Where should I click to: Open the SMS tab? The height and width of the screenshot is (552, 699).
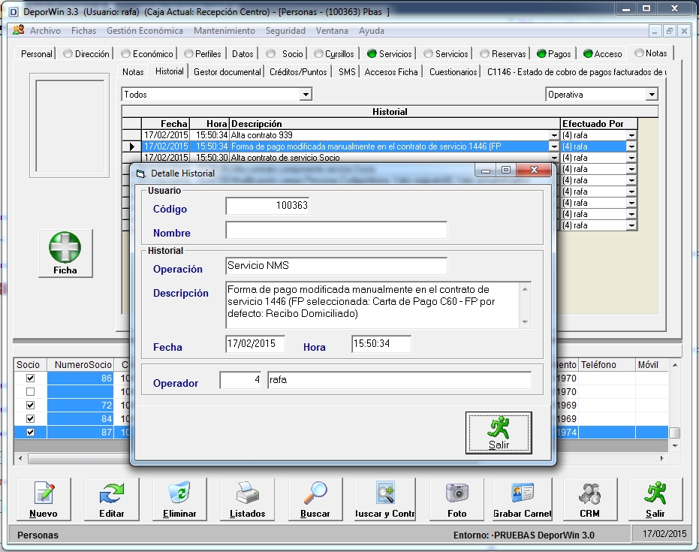pos(347,72)
